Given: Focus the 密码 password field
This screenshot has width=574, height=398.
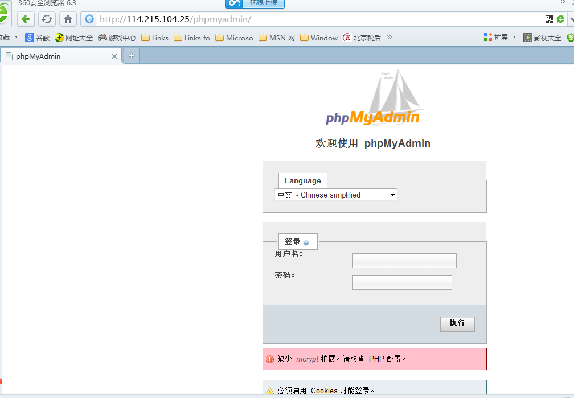Looking at the screenshot, I should [402, 282].
